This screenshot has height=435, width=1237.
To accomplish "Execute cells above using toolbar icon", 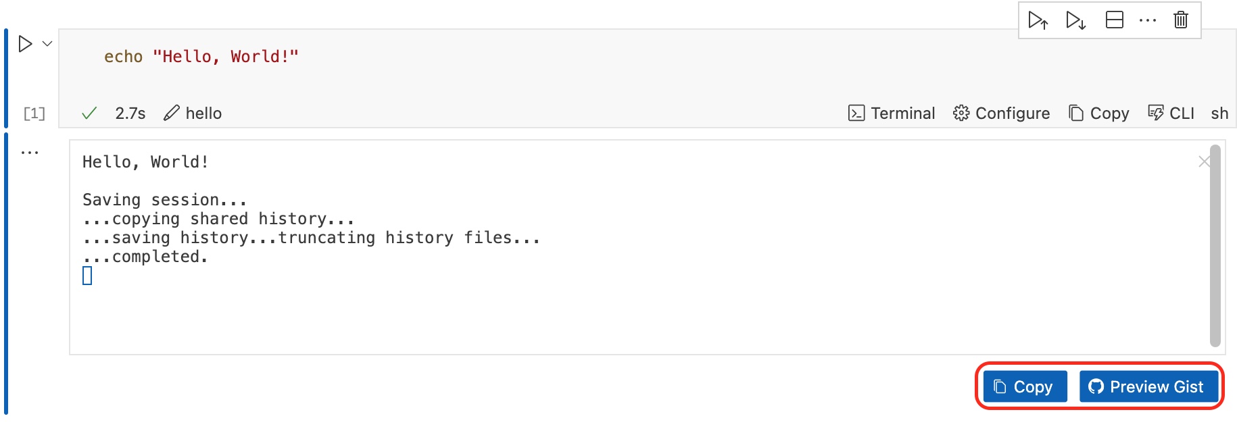I will (x=1038, y=20).
